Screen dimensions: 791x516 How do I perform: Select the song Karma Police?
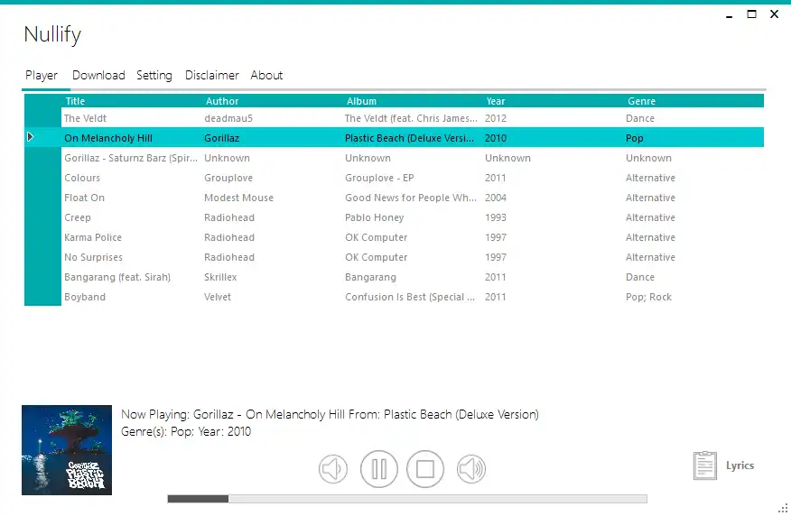(93, 237)
